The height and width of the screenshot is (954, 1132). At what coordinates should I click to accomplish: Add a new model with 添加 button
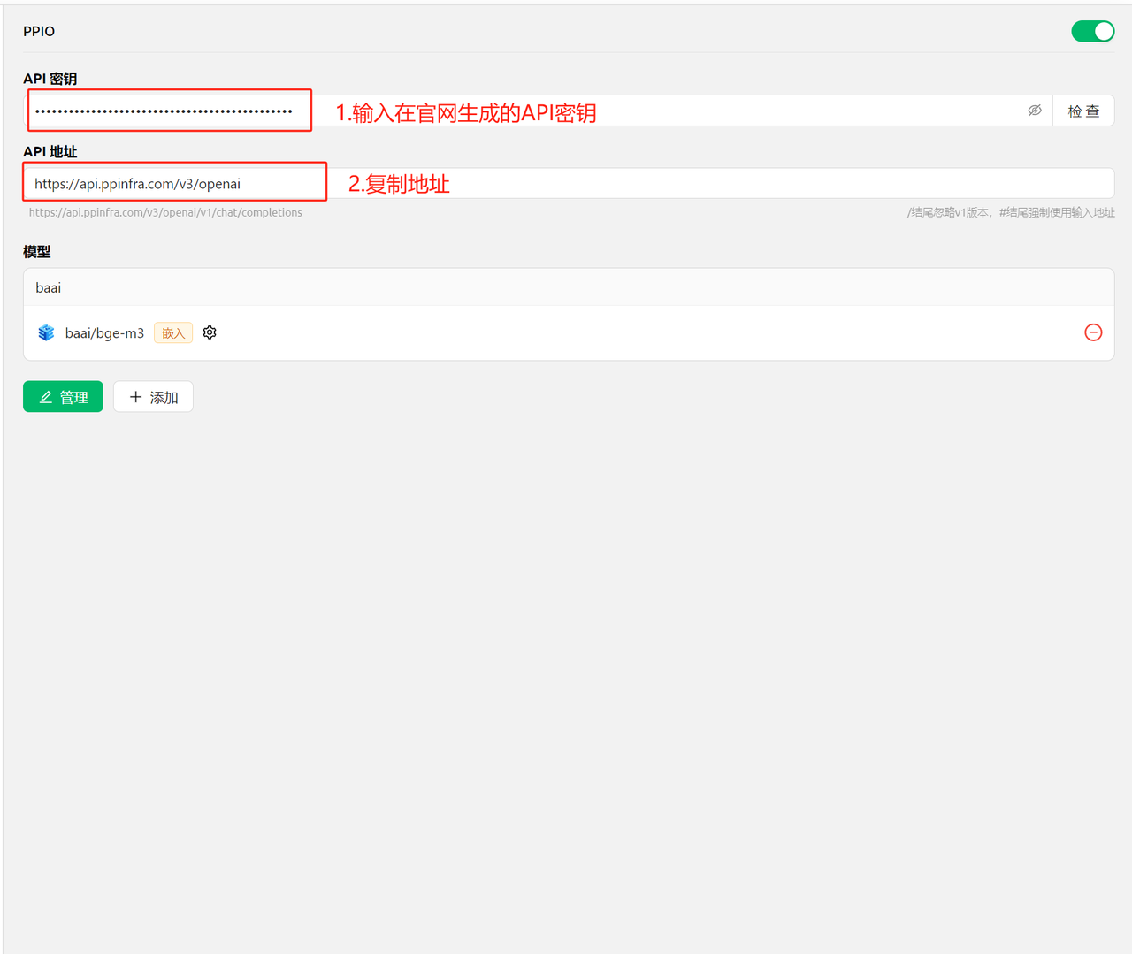pos(153,397)
